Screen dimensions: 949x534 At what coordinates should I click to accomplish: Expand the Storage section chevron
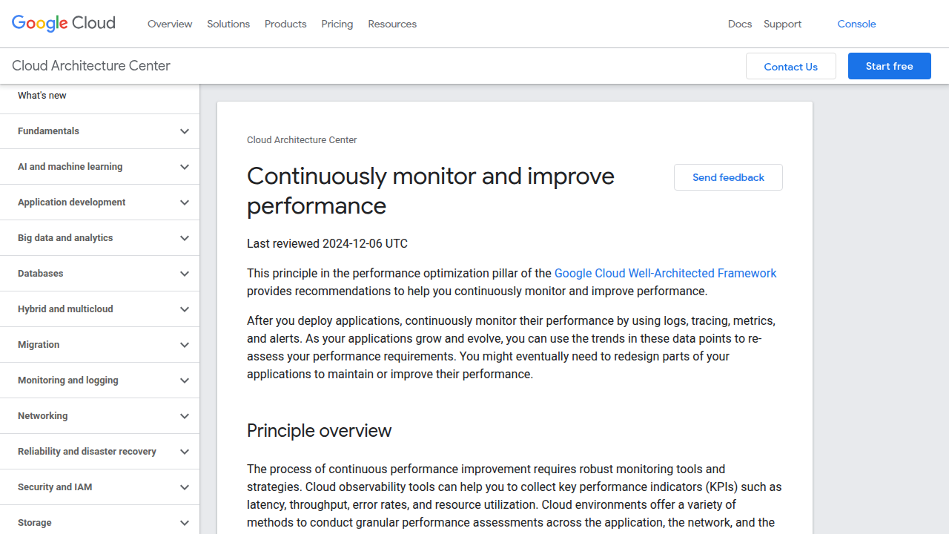pos(185,523)
